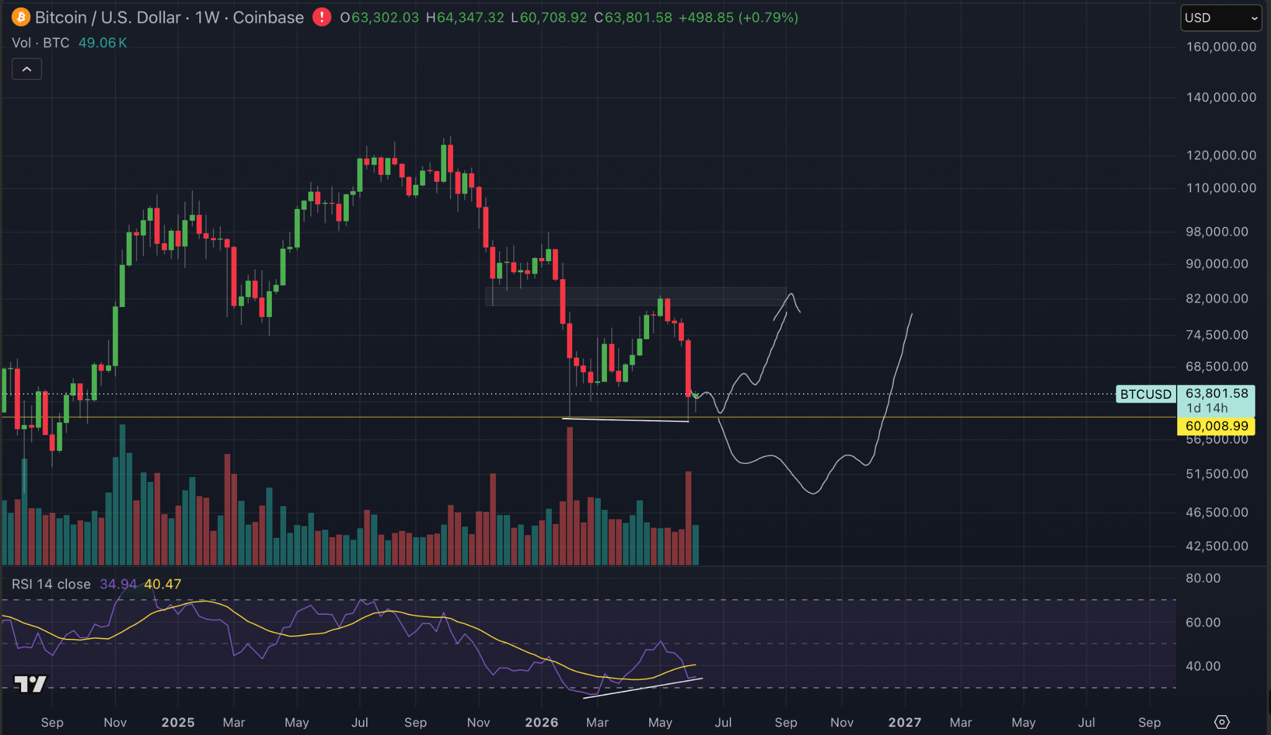
Task: Open the red exclamation data warning icon
Action: [x=321, y=17]
